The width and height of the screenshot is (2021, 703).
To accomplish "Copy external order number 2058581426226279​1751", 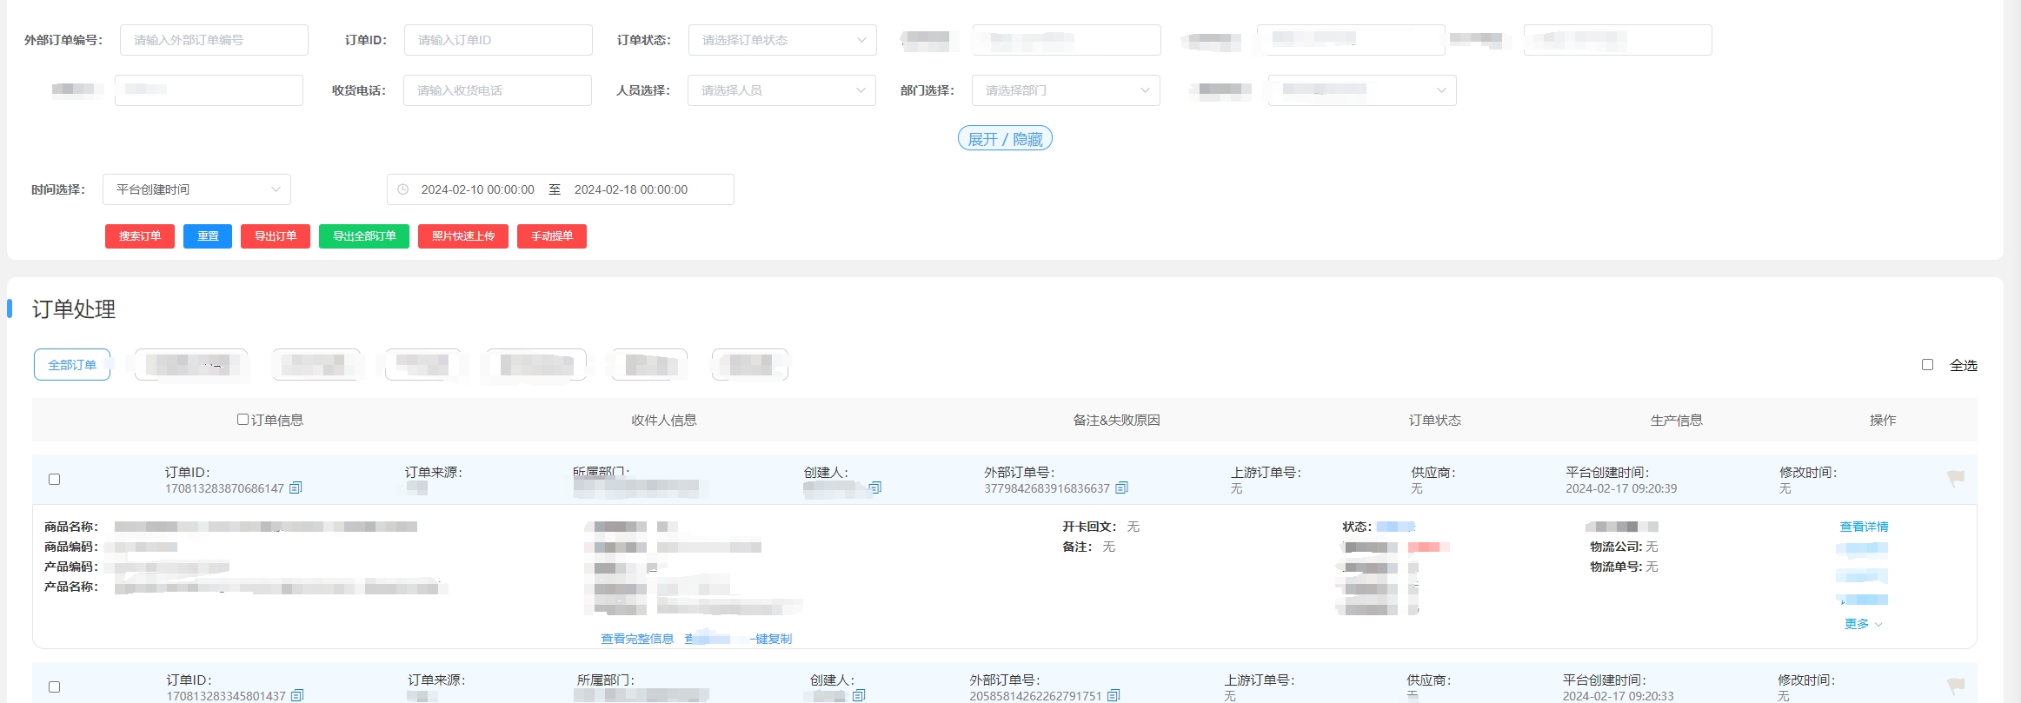I will [1114, 695].
